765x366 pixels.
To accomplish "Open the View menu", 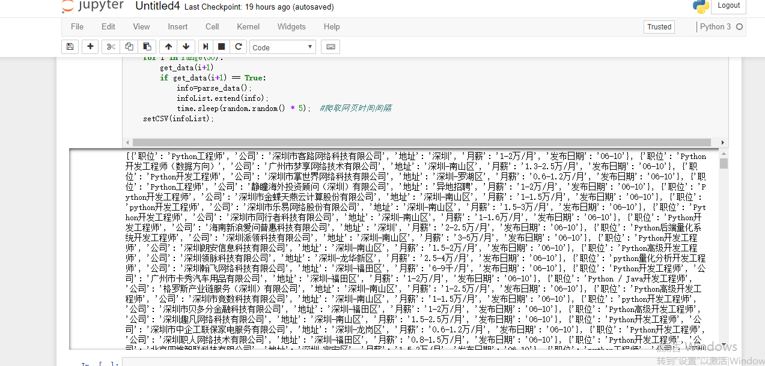I will pyautogui.click(x=141, y=26).
